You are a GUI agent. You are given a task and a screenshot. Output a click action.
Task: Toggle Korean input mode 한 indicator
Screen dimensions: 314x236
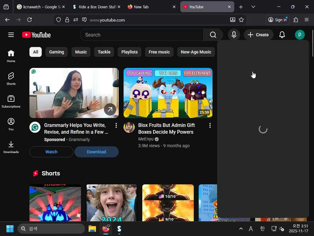click(262, 229)
